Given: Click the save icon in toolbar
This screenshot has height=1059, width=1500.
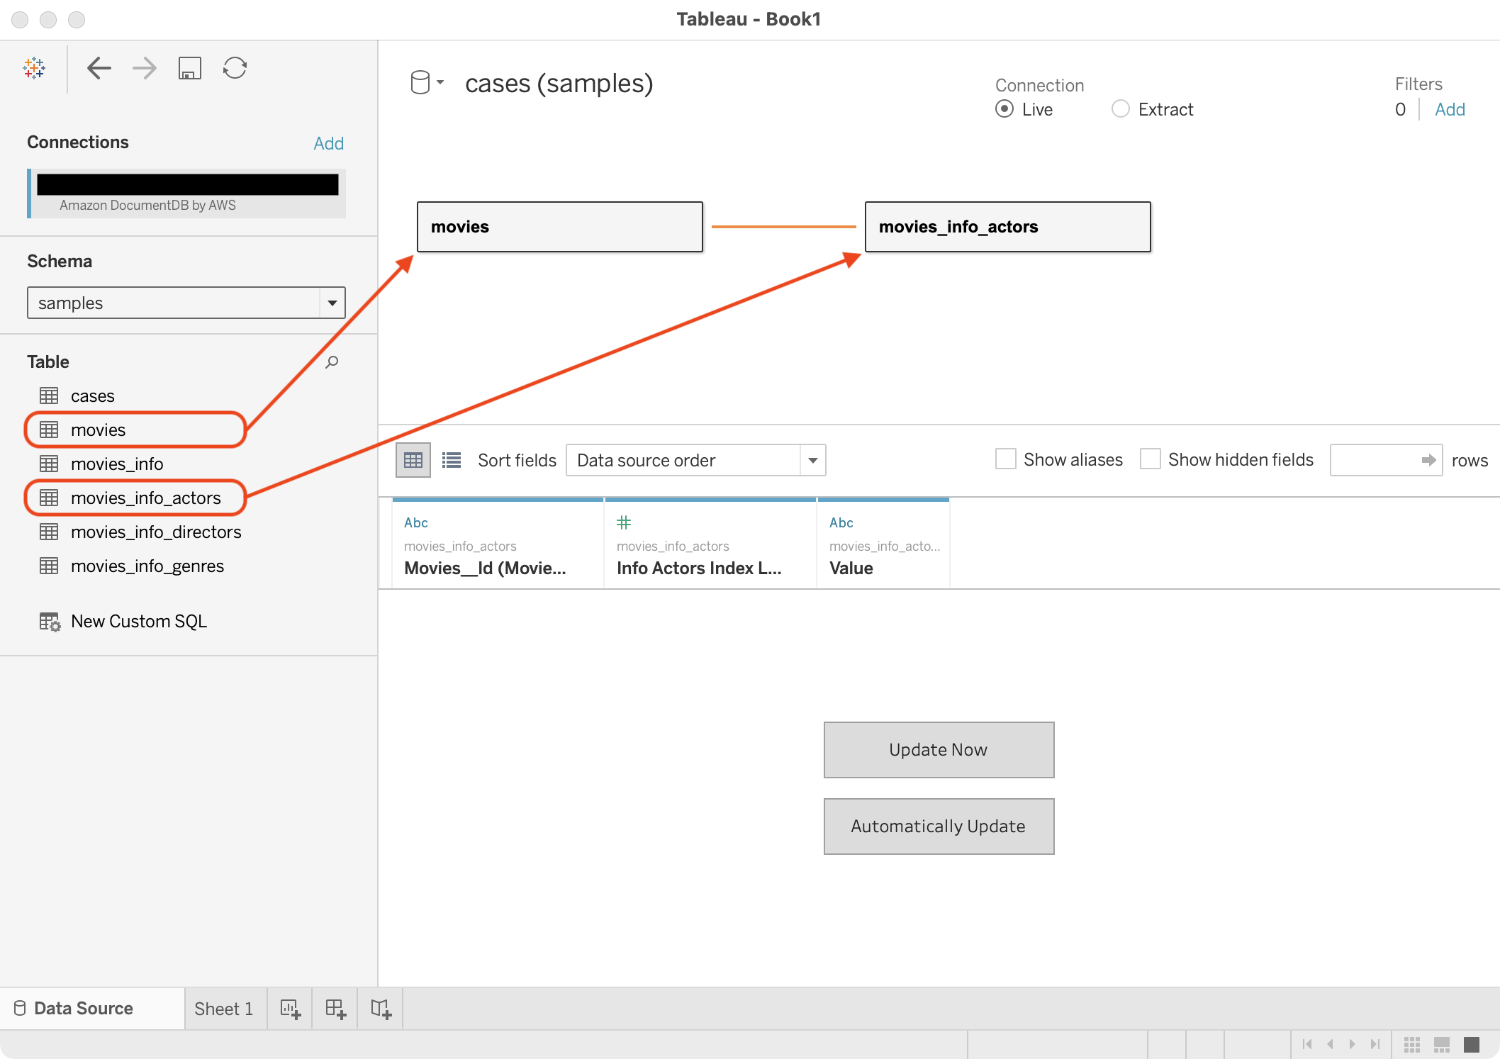Looking at the screenshot, I should (189, 68).
